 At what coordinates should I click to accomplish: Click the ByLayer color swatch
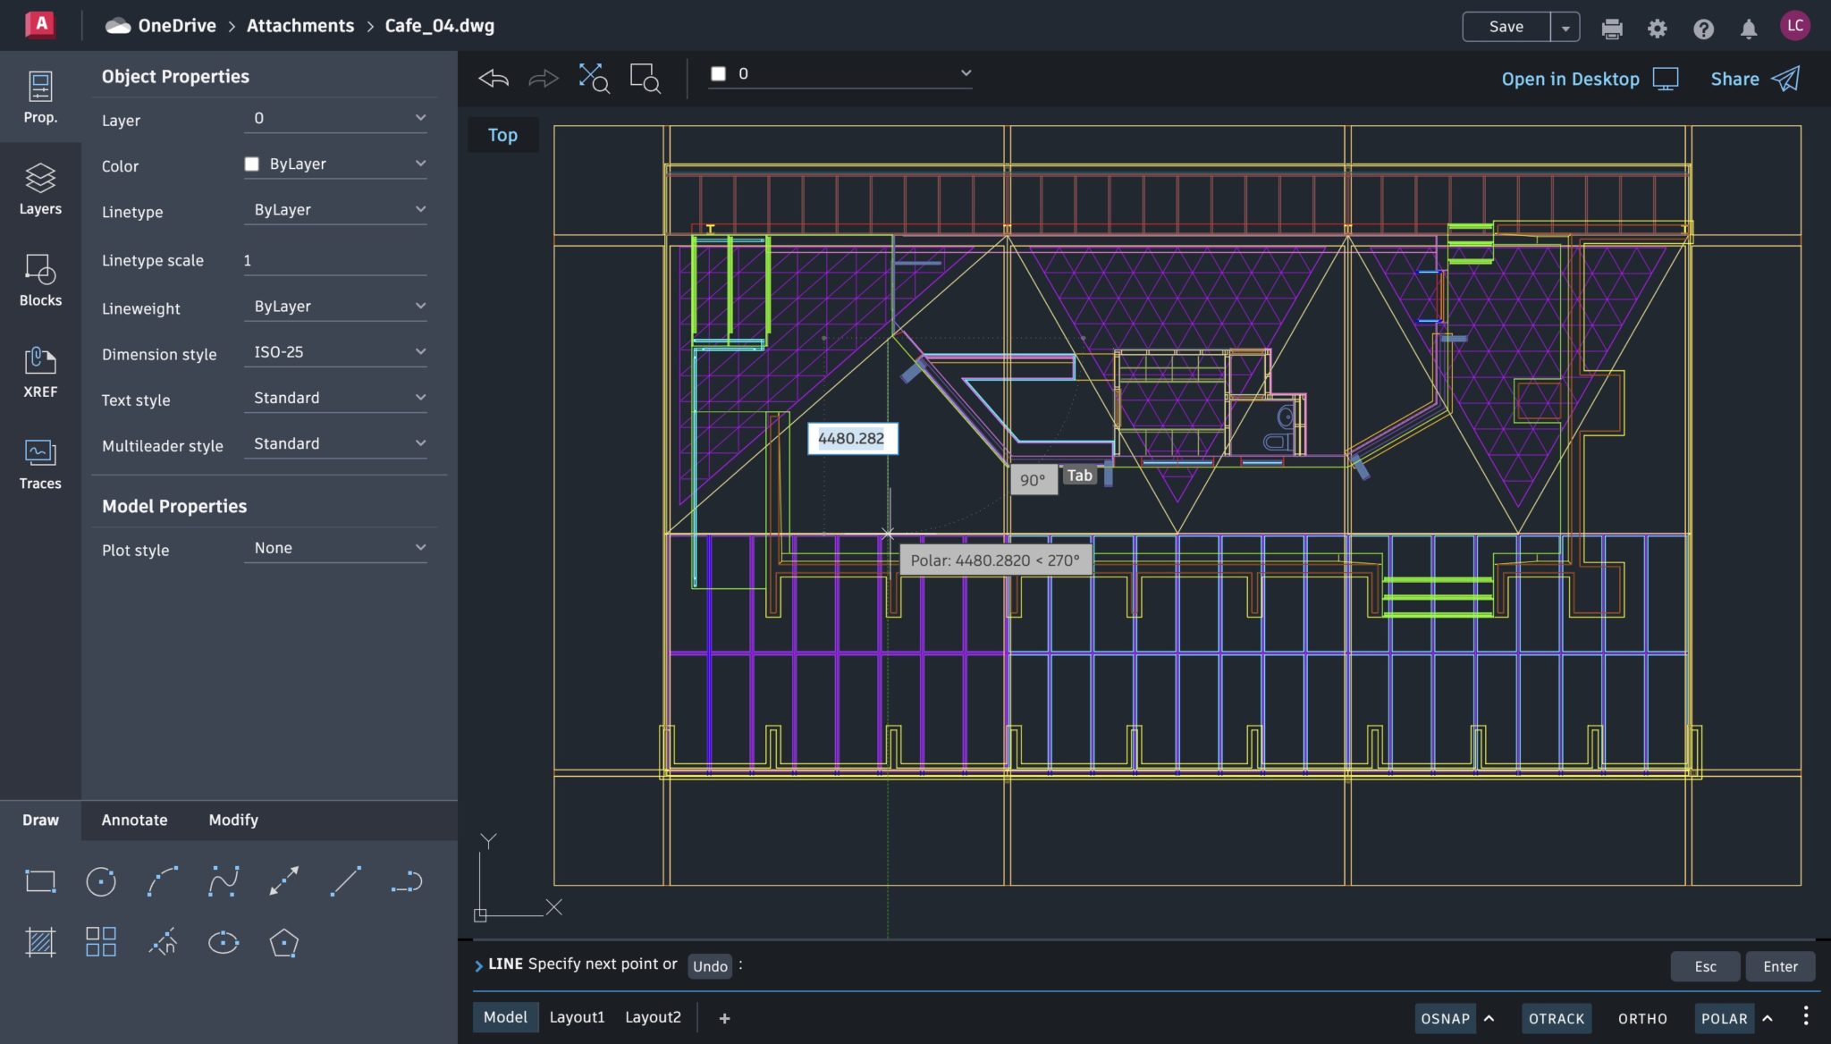[x=251, y=164]
